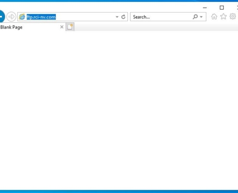
Task: Click the Internet Explorer icon in address bar
Action: click(x=22, y=17)
